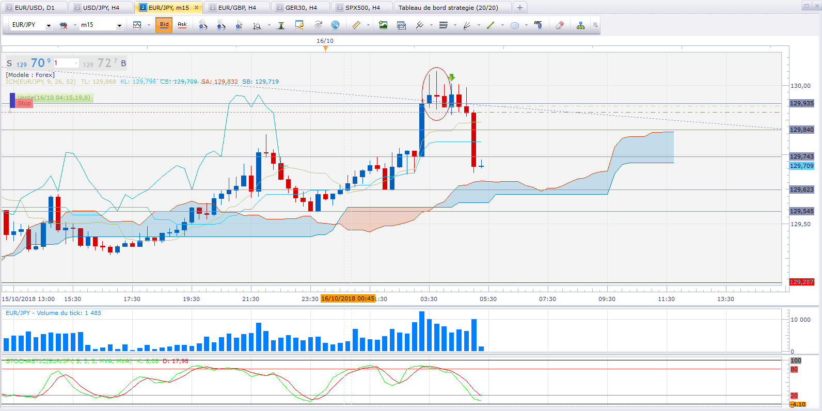Image resolution: width=822 pixels, height=411 pixels.
Task: Expand the Fibonacci tool dropdown arrow
Action: click(455, 25)
